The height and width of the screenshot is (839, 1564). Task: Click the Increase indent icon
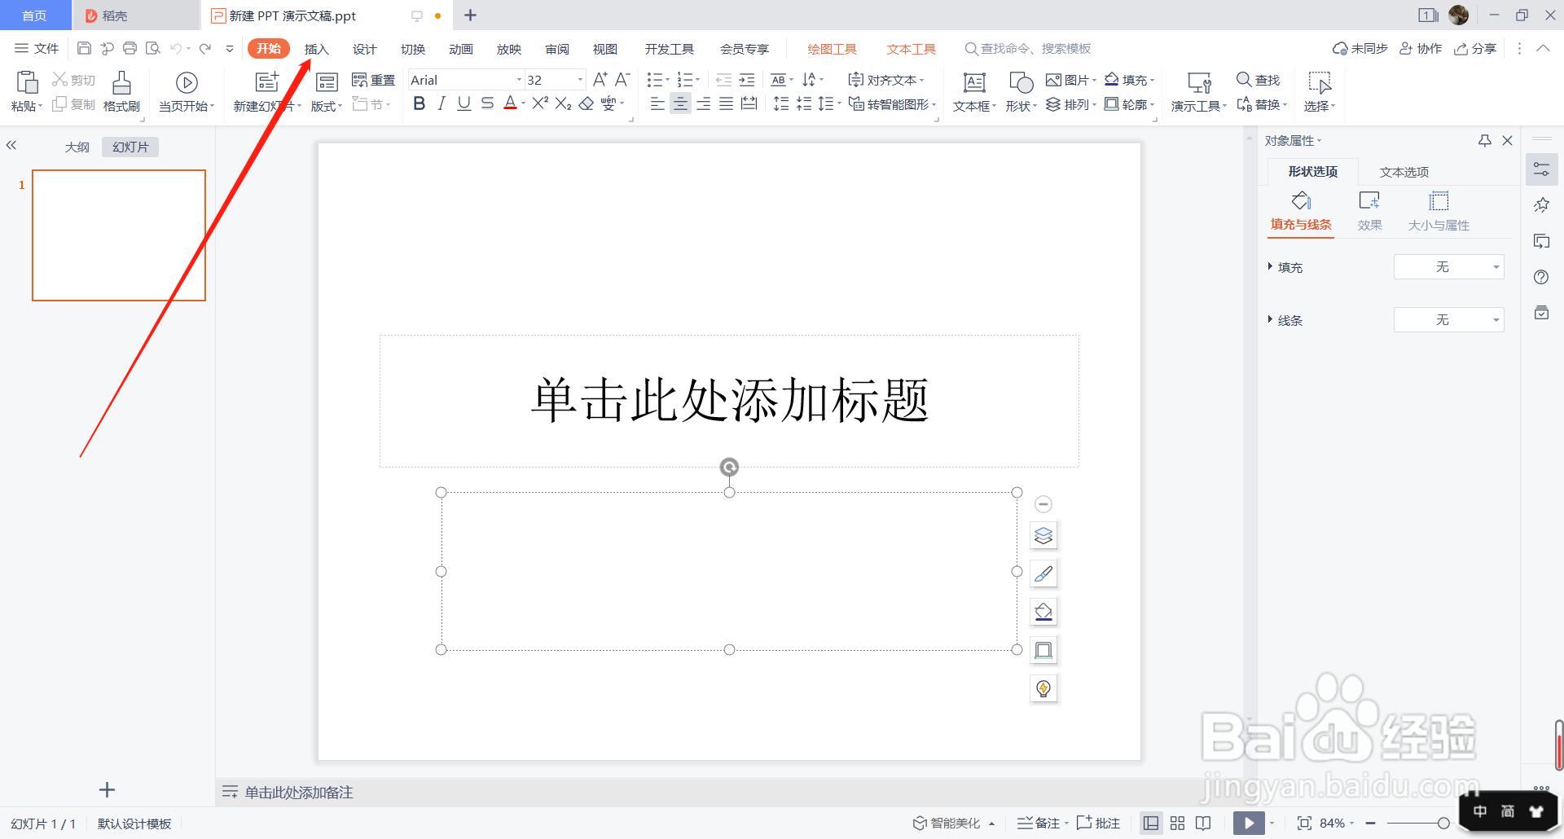pos(747,80)
